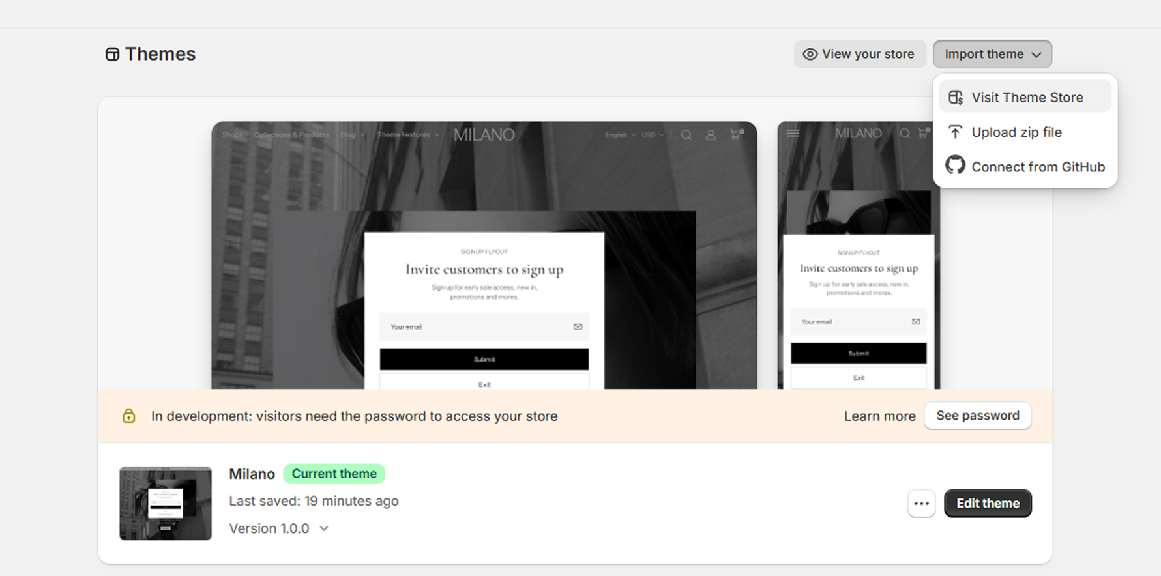Open the three-dot theme actions menu
Viewport: 1161px width, 576px height.
coord(921,504)
